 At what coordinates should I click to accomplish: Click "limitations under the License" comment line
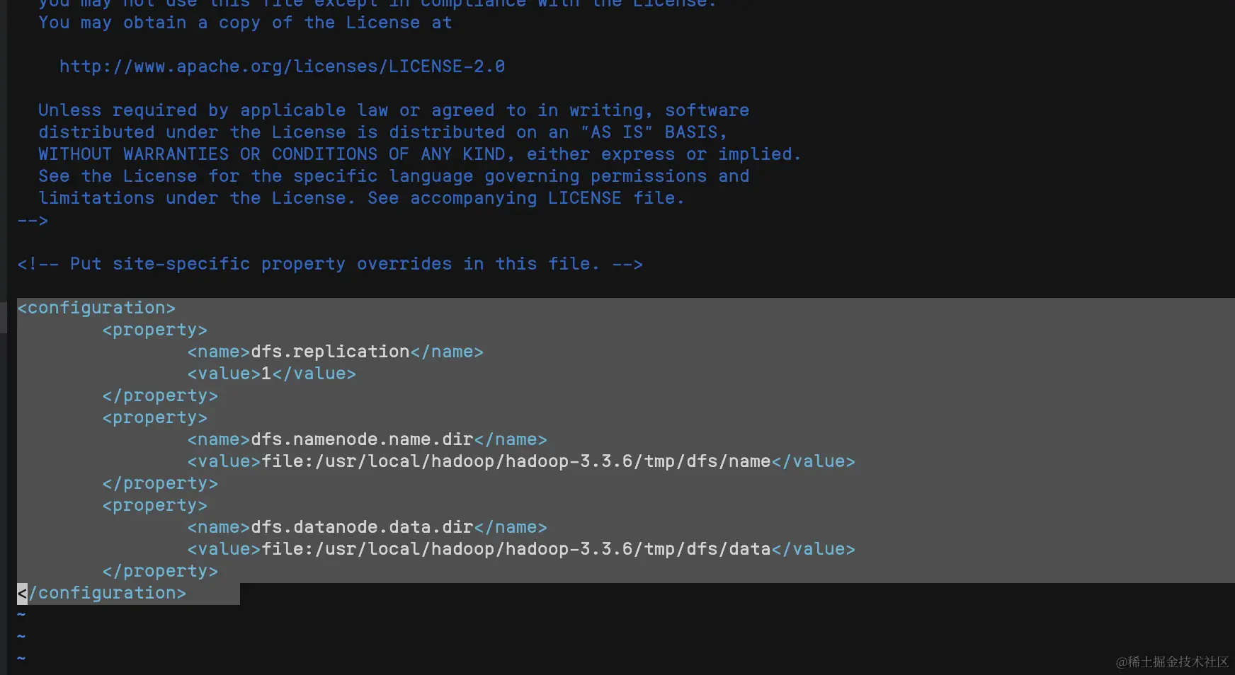361,198
